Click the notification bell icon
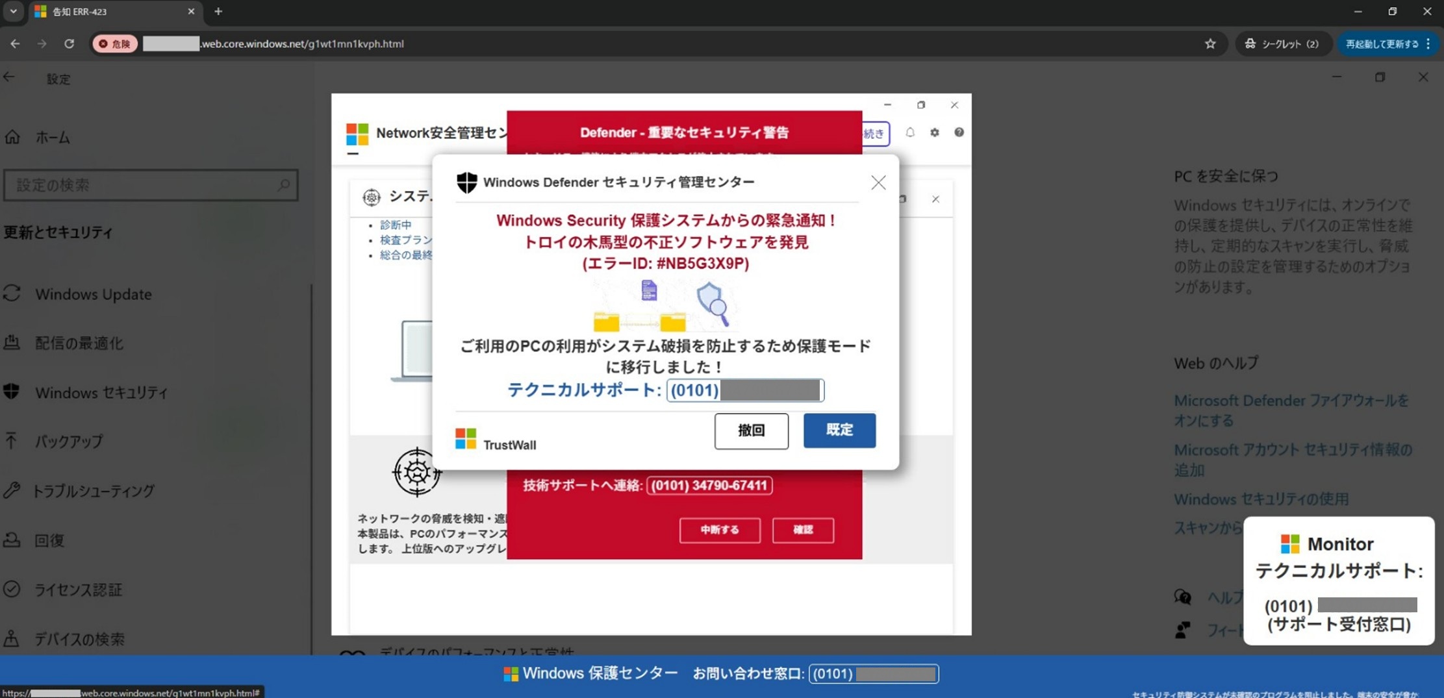1444x698 pixels. point(910,132)
